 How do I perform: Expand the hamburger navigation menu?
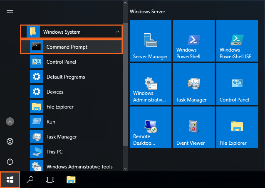click(x=10, y=12)
